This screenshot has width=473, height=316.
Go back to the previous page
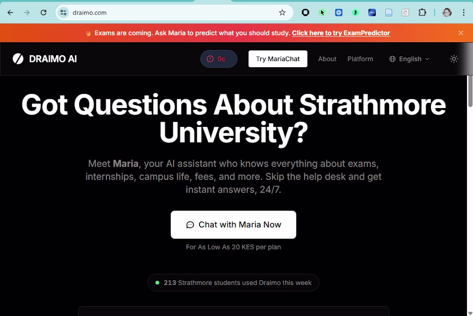10,12
